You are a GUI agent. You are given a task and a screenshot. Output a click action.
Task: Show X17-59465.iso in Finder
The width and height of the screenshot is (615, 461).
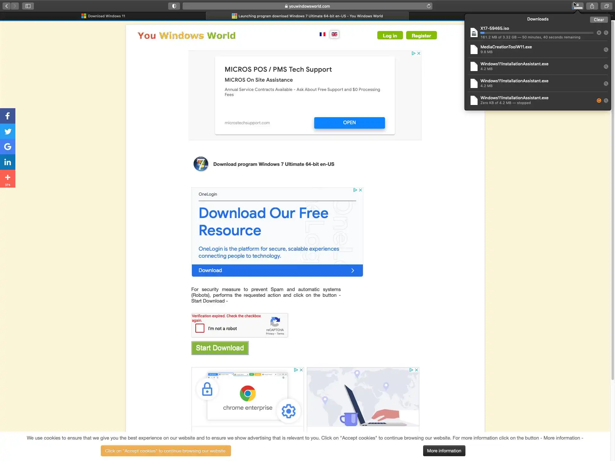[606, 33]
